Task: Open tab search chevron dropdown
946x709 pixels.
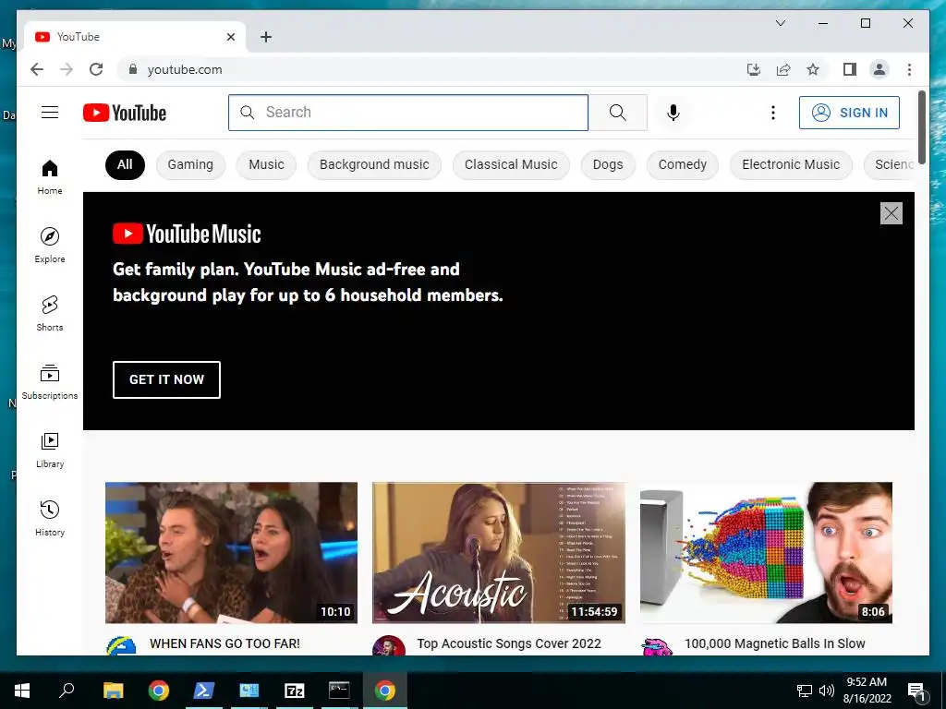Action: [780, 23]
